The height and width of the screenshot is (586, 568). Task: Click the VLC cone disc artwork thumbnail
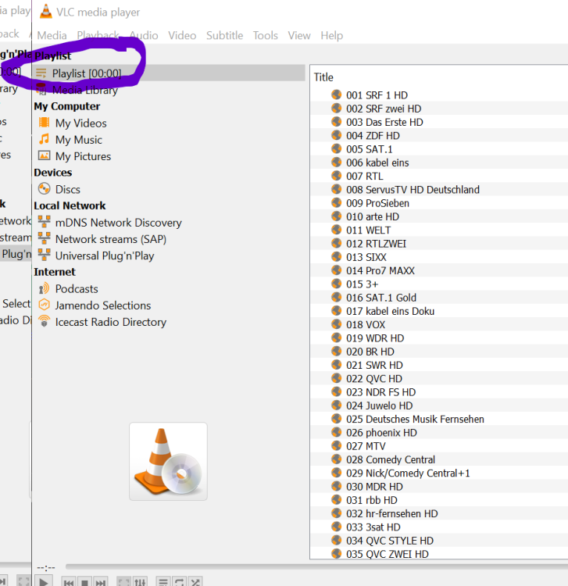168,462
